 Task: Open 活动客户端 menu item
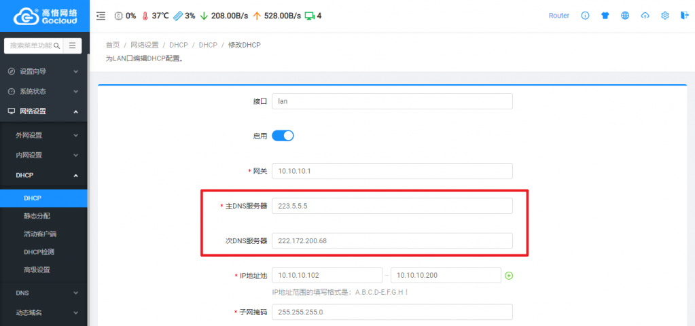[x=41, y=234]
